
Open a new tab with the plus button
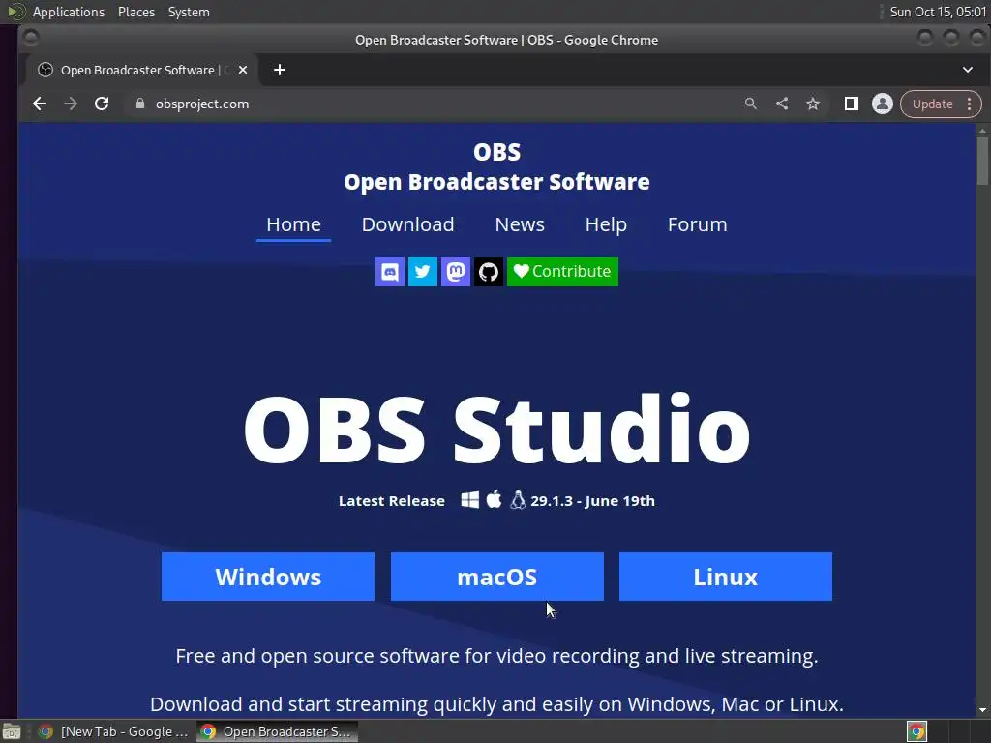coord(280,70)
